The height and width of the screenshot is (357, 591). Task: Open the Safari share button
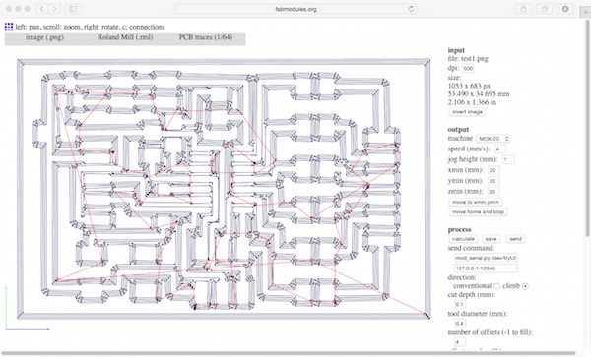pos(524,9)
